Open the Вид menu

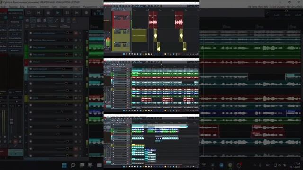coord(22,7)
